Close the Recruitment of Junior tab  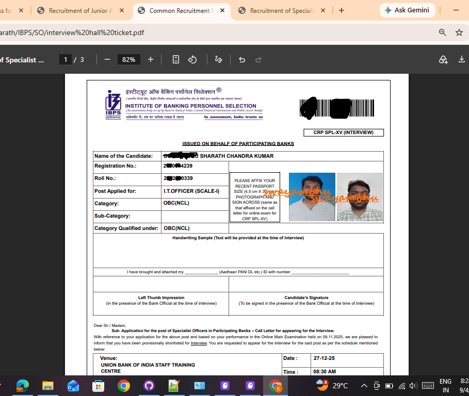coord(122,10)
